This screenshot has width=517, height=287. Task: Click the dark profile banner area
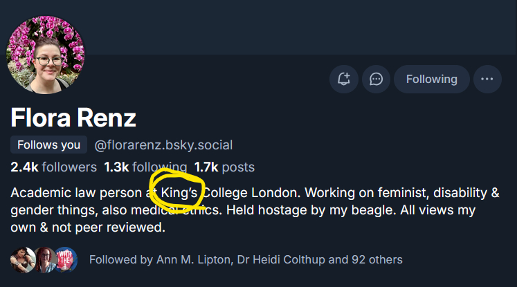pyautogui.click(x=277, y=28)
